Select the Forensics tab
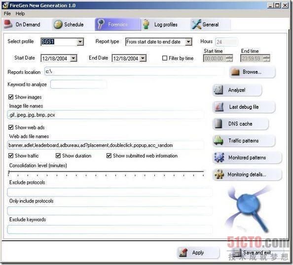The height and width of the screenshot is (265, 293). (x=118, y=24)
